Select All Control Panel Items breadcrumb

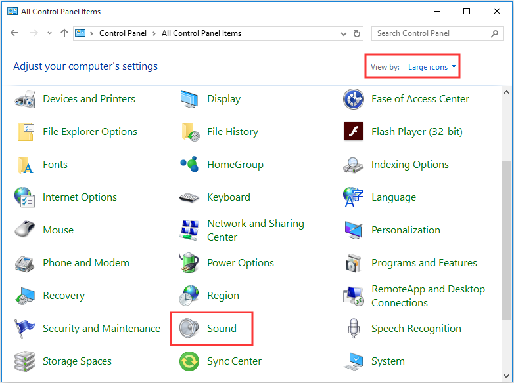click(x=201, y=33)
